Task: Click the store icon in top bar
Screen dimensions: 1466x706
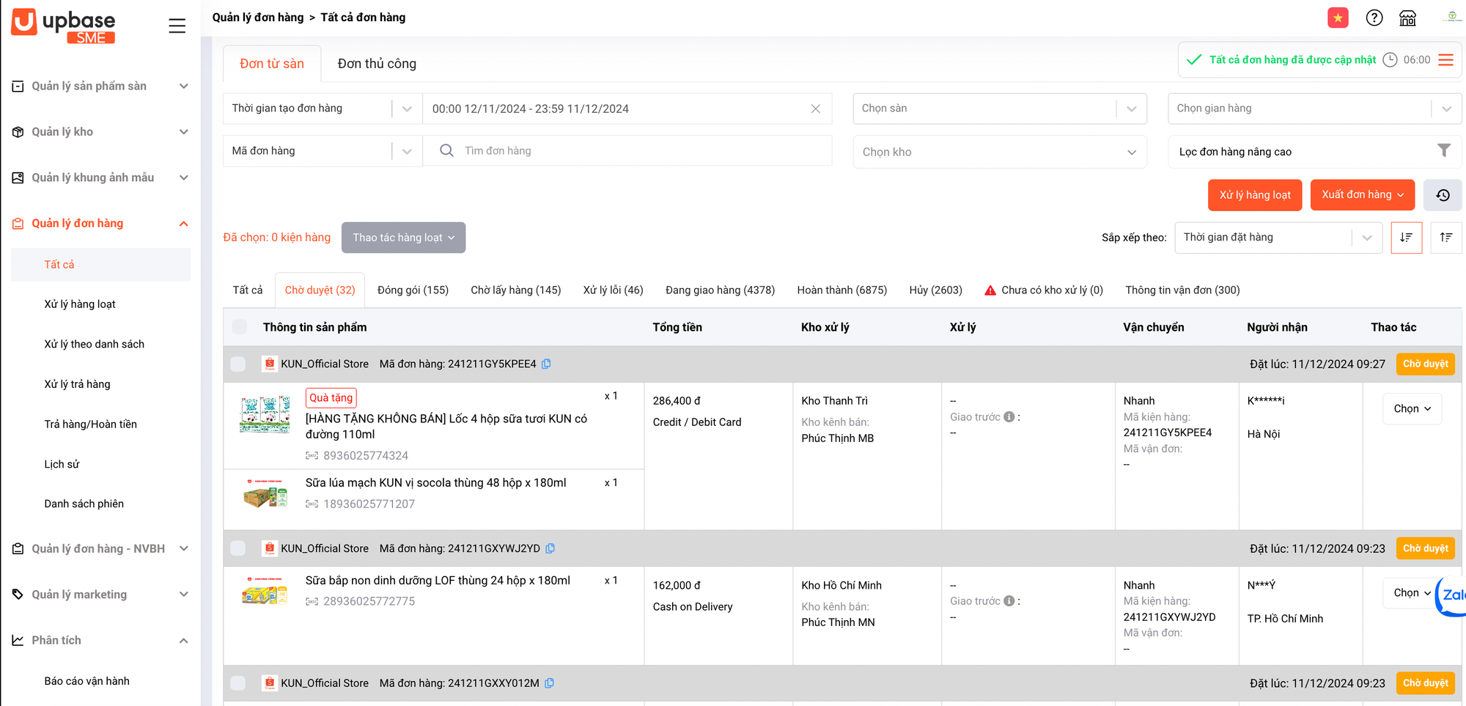Action: tap(1407, 18)
